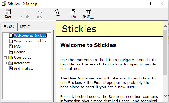The height and width of the screenshot is (103, 169).
Task: Click the page icon beside Ways to use Stickies
Action: (11, 41)
